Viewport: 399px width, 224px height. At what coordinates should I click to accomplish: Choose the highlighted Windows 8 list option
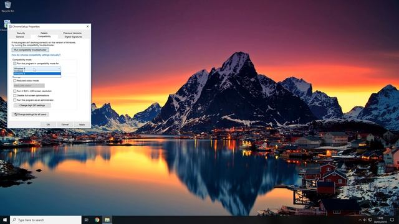37,73
